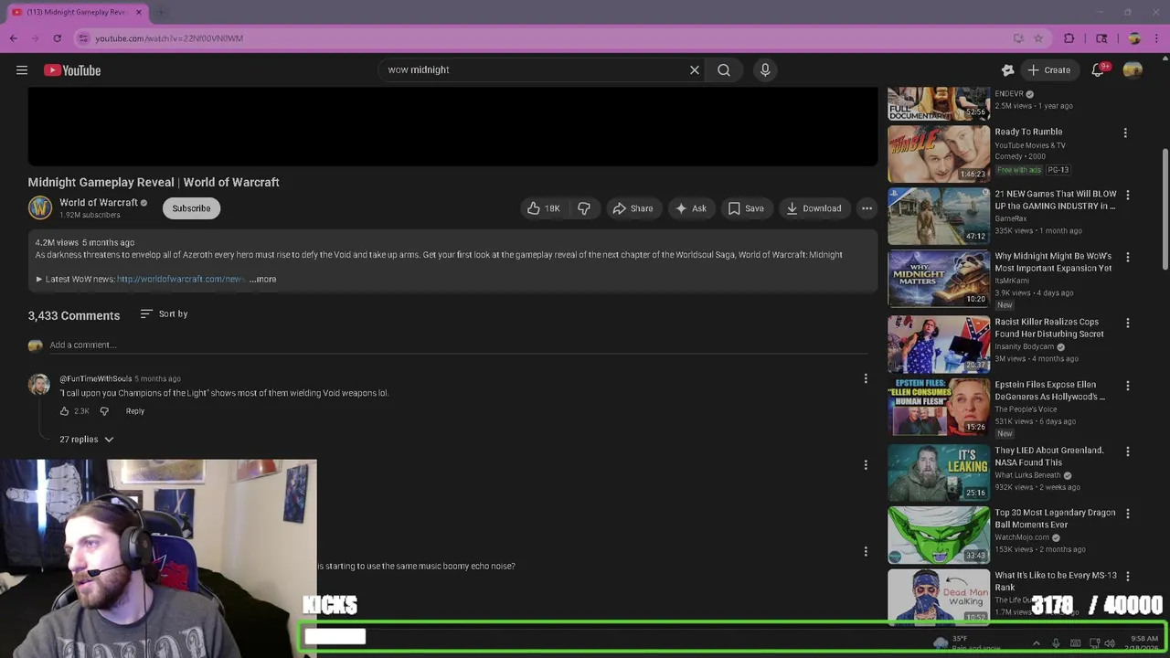
Task: Like the FunTimeWithSouls comment
Action: coord(64,411)
